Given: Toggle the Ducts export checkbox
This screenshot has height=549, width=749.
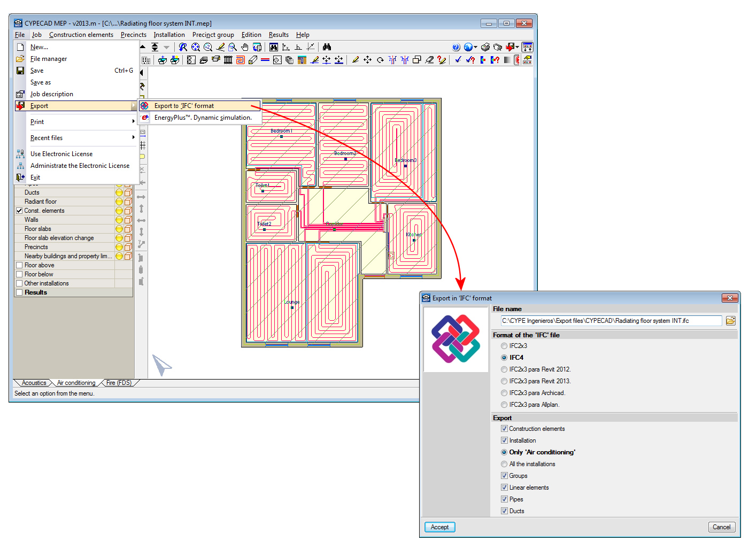Looking at the screenshot, I should click(504, 511).
